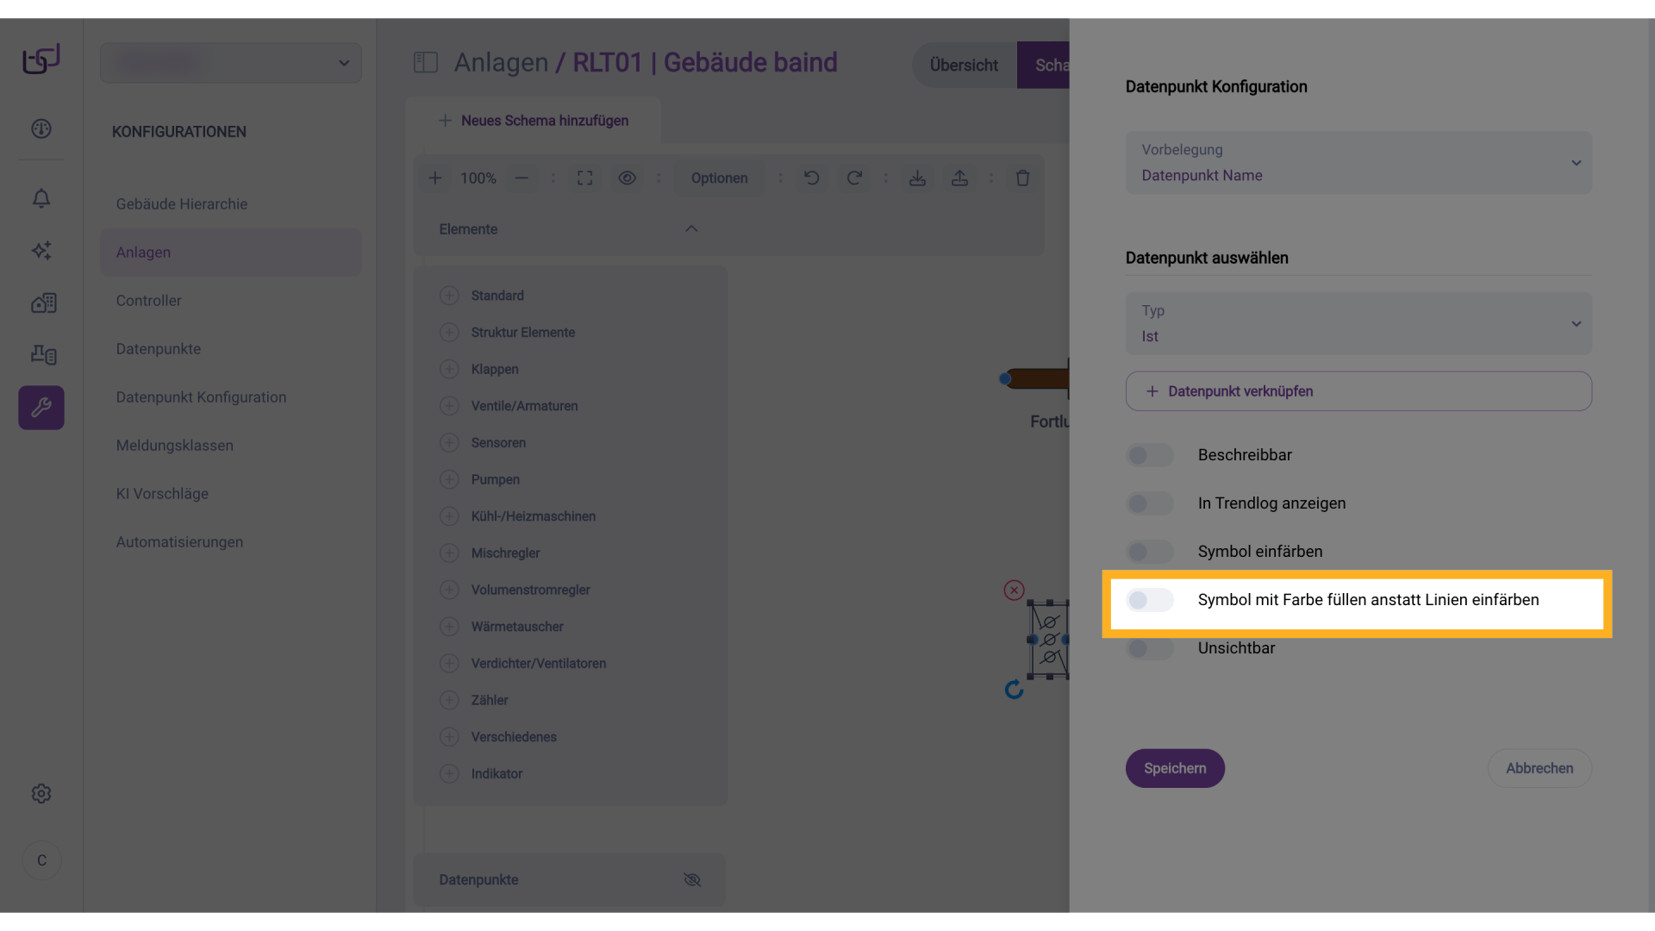1655x931 pixels.
Task: Click the trash delete icon in toolbar
Action: pyautogui.click(x=1022, y=178)
